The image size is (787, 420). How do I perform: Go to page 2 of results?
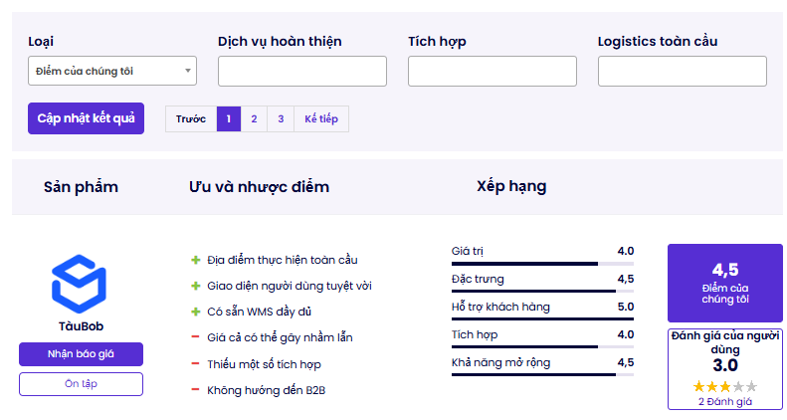pyautogui.click(x=254, y=118)
